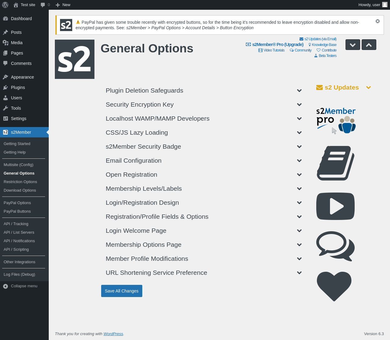Image resolution: width=390 pixels, height=340 pixels.
Task: Expand the s2 Updates dropdown
Action: click(x=344, y=87)
